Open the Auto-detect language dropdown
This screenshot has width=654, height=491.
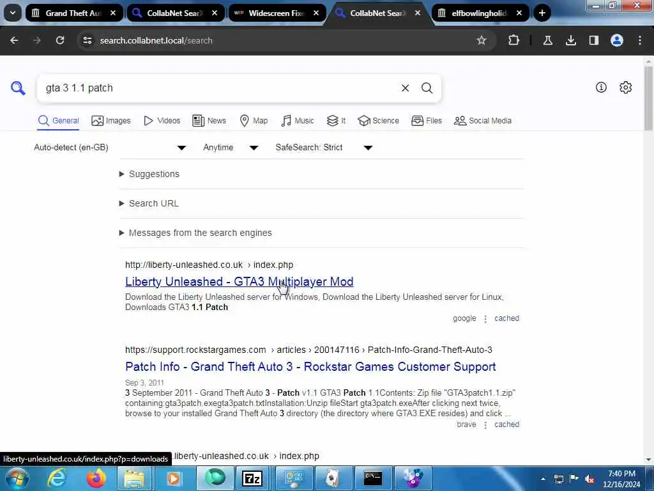[110, 148]
